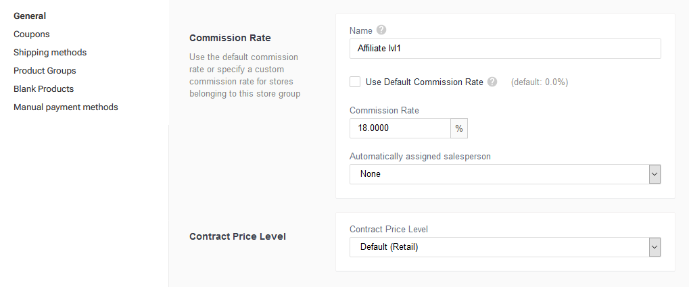Click the Commission Rate field showing 18.0000
Screen dimensions: 689x287
[x=400, y=128]
